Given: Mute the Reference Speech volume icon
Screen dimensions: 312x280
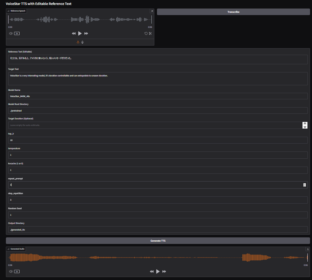Looking at the screenshot, I should coord(11,33).
